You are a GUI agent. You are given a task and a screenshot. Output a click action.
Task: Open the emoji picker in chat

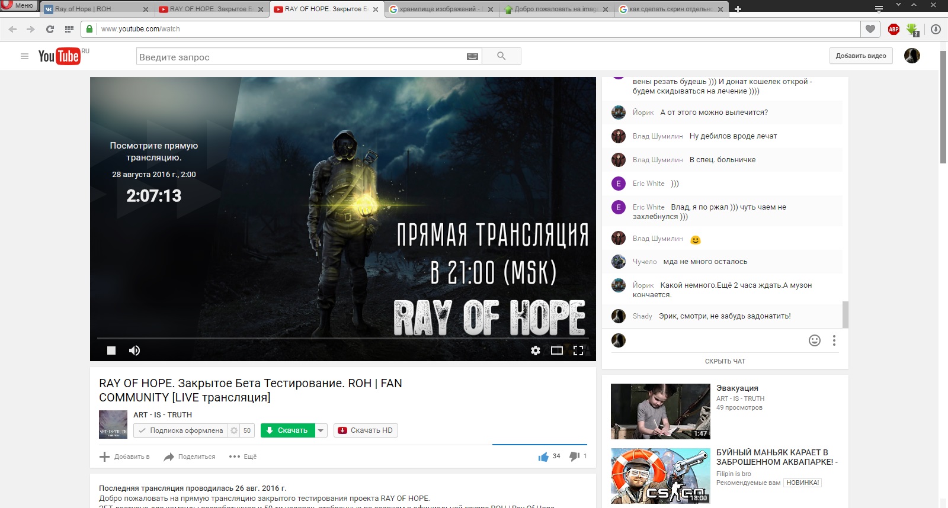click(815, 340)
